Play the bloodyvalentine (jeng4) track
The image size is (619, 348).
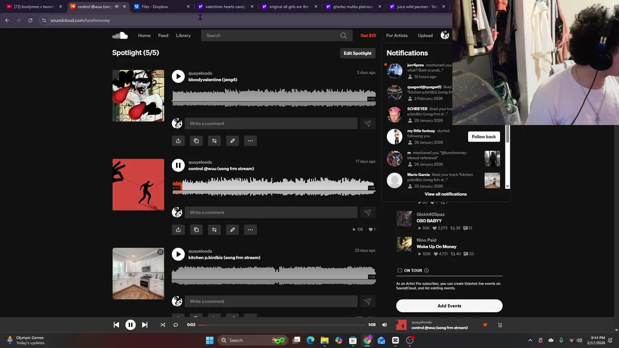pos(178,76)
